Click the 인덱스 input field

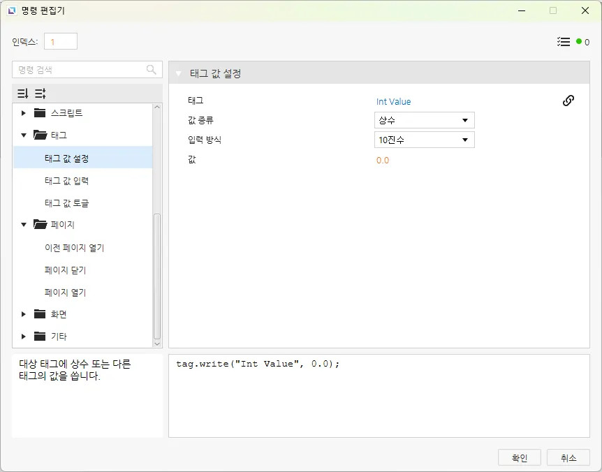pyautogui.click(x=60, y=42)
